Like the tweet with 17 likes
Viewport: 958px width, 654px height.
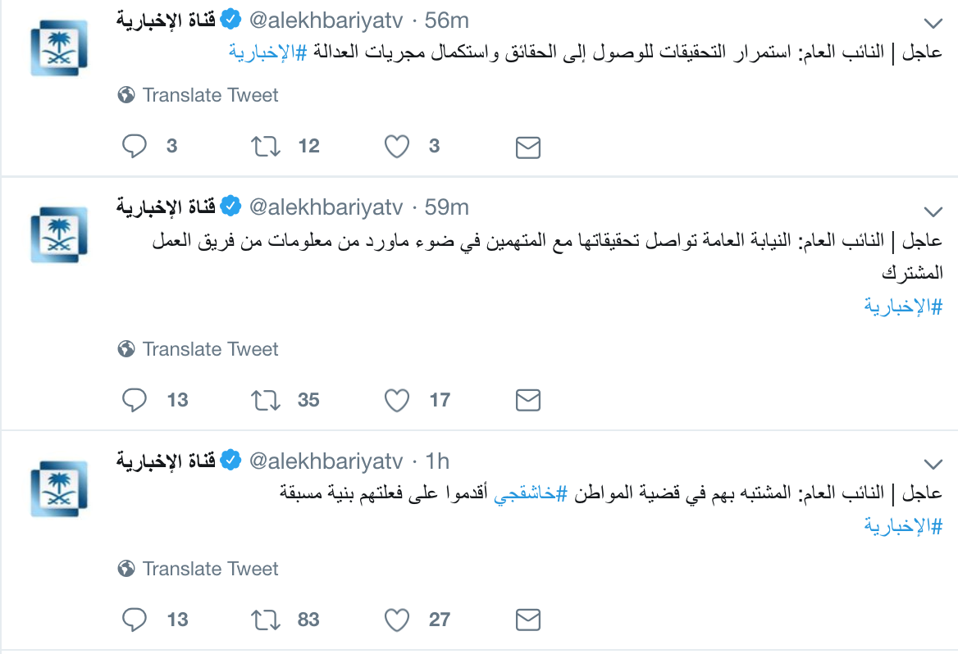coord(396,400)
